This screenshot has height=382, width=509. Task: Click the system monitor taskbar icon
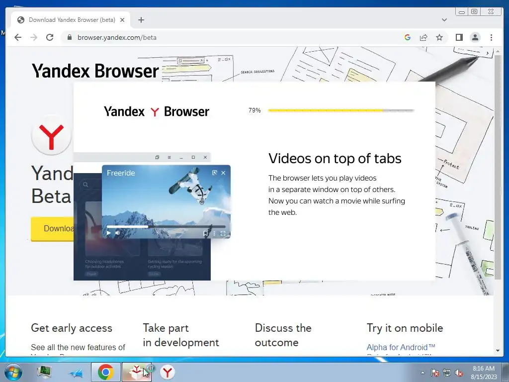pos(44,372)
